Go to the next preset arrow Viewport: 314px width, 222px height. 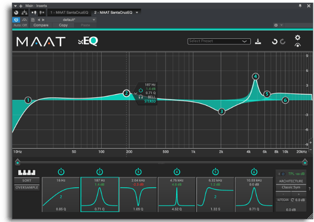pyautogui.click(x=44, y=20)
